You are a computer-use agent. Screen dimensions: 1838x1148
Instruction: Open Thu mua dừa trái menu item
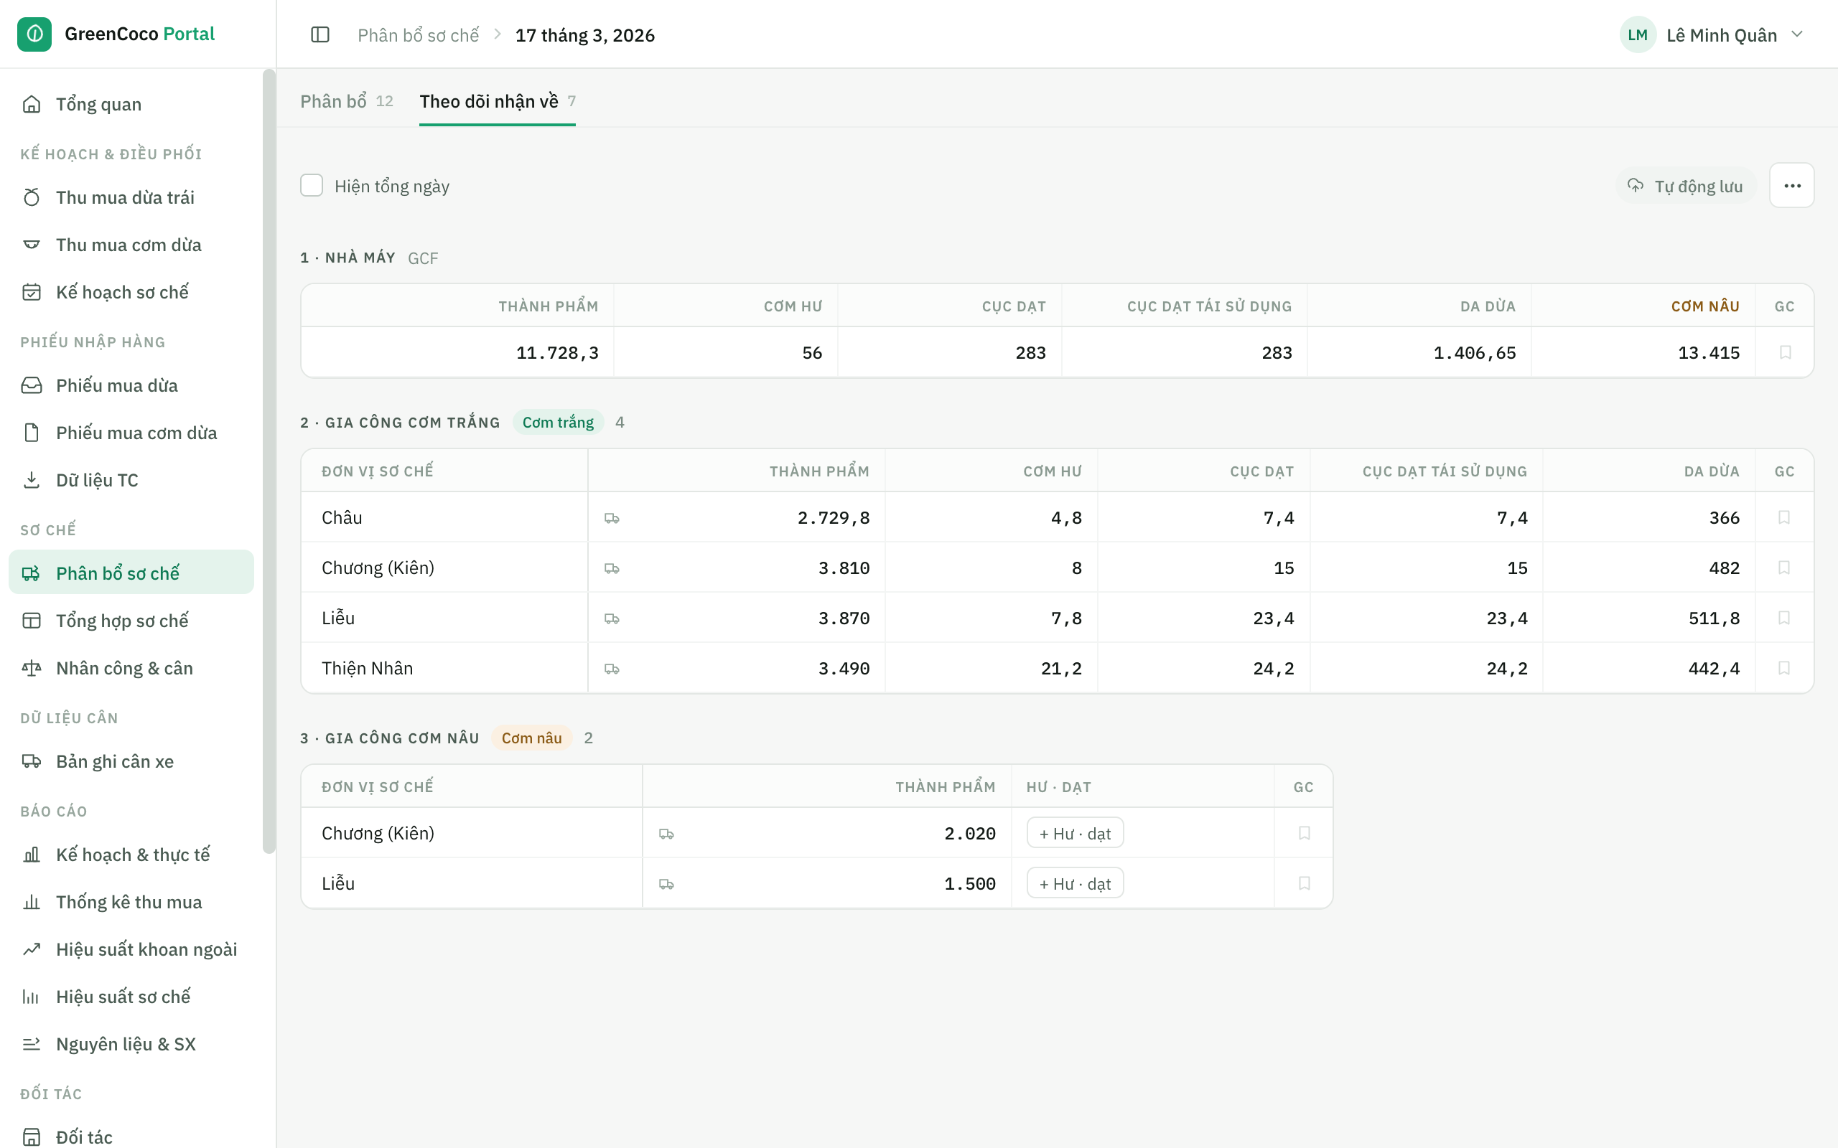pos(131,197)
